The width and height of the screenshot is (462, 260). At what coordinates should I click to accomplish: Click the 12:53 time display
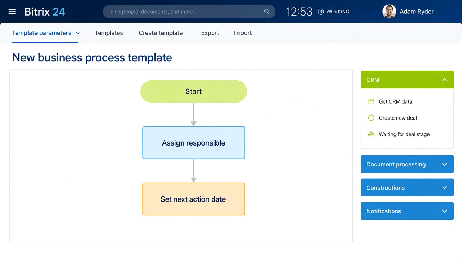coord(299,12)
